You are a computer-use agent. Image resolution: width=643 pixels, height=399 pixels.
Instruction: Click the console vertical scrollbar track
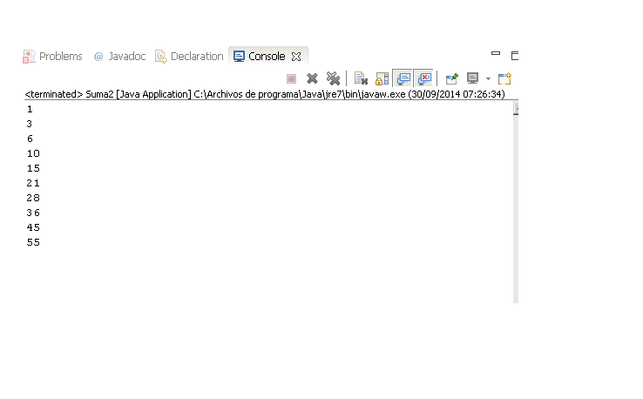[516, 209]
